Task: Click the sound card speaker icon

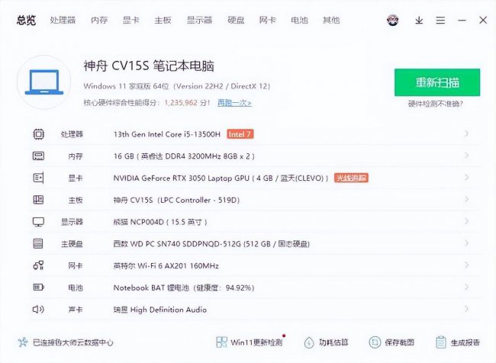Action: 39,310
